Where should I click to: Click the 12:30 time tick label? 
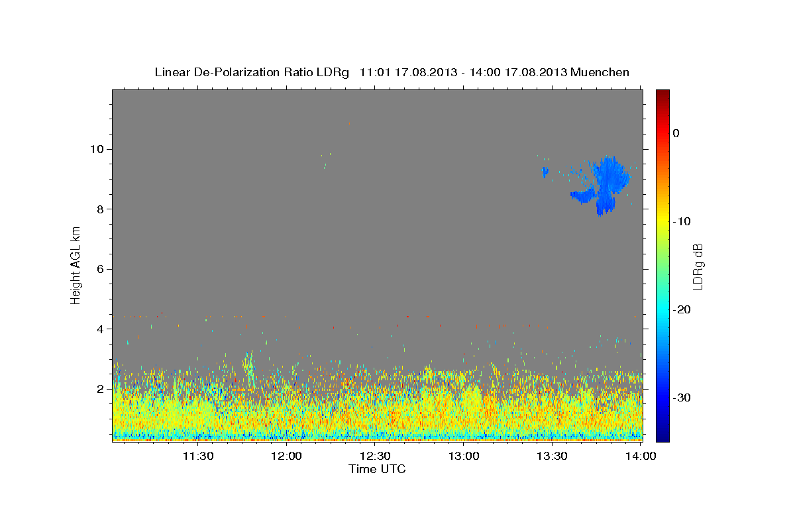(375, 456)
